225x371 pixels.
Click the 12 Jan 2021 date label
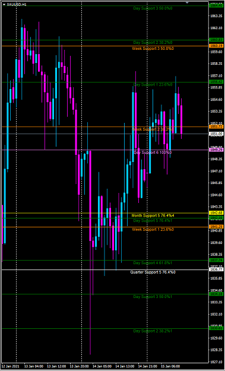(10, 366)
